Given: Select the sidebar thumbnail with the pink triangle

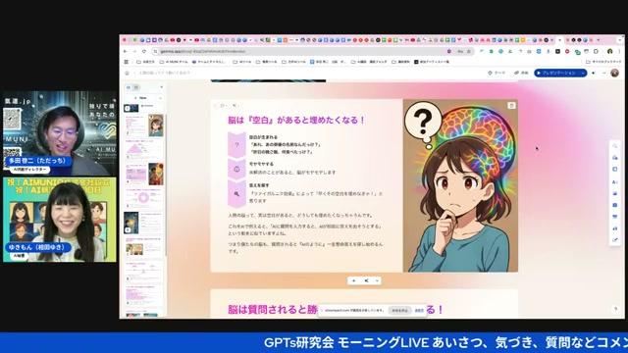Looking at the screenshot, I should [144, 150].
